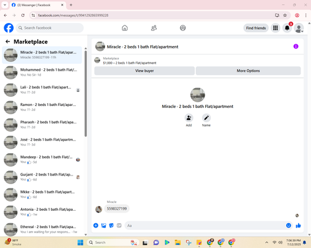Attach a photo using the image icon
This screenshot has width=311, height=248.
tap(104, 226)
